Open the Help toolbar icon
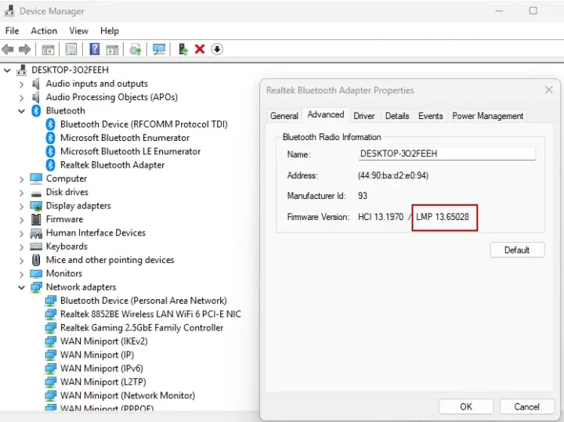 95,49
